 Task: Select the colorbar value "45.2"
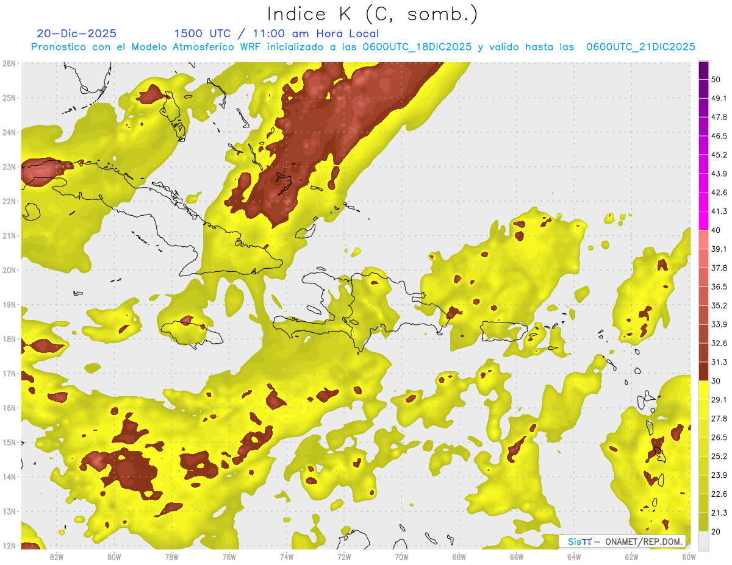tap(719, 155)
